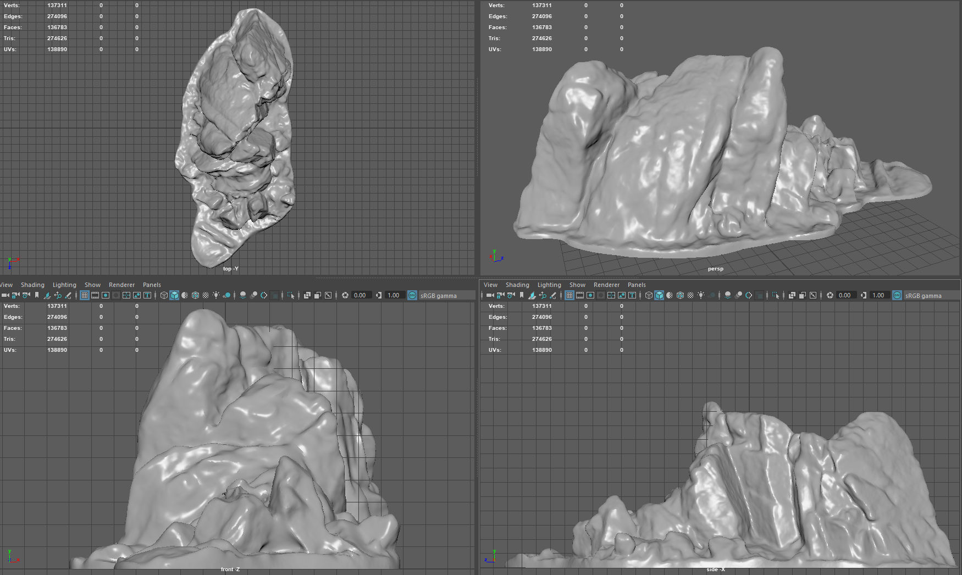Screen dimensions: 962x575
Task: Click Lock Camera icon in side panel toolbar
Action: (500, 295)
